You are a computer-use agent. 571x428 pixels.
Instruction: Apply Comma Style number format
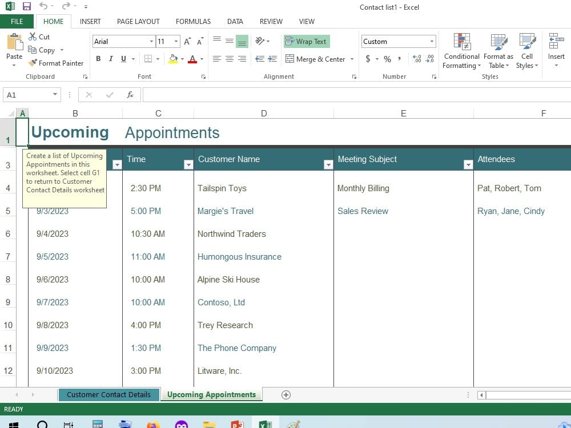point(400,59)
